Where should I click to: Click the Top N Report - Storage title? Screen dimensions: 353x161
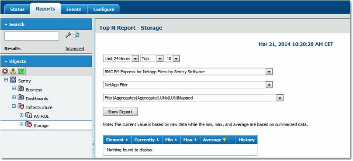coord(131,28)
